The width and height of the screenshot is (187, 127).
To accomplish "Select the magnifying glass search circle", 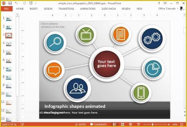I will pyautogui.click(x=55, y=43).
